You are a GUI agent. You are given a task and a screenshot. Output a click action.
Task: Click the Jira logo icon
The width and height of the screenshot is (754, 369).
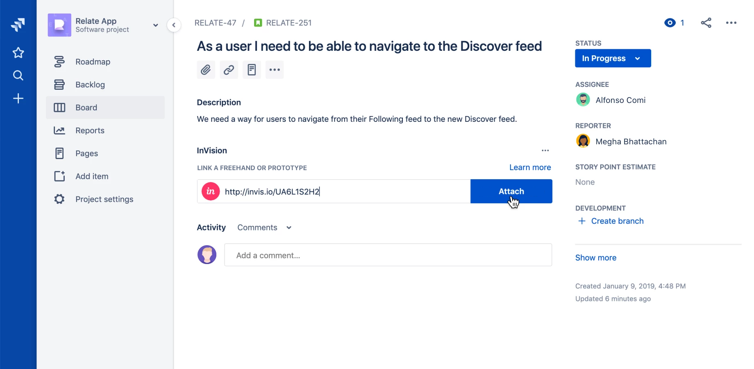(18, 25)
